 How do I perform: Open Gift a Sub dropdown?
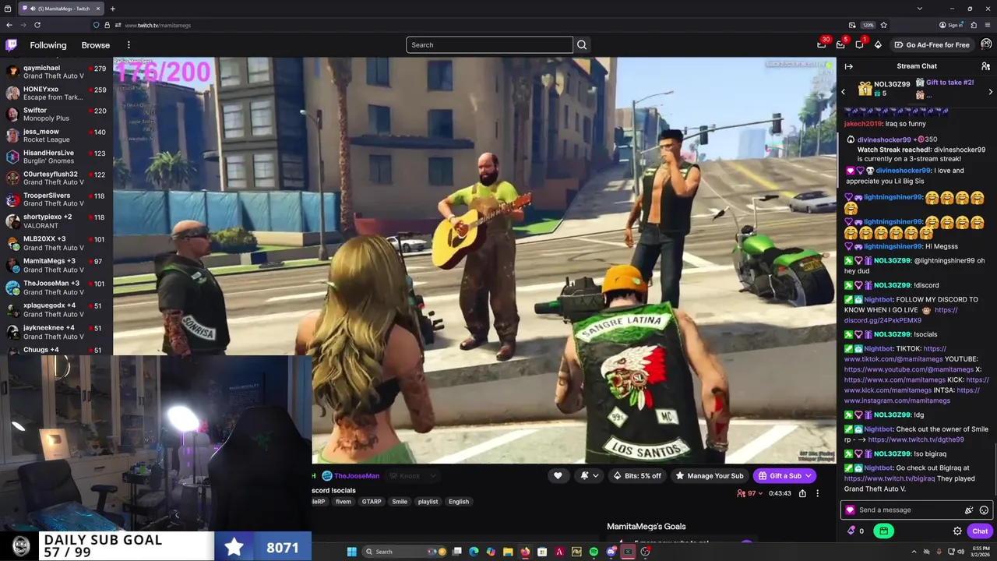click(784, 475)
